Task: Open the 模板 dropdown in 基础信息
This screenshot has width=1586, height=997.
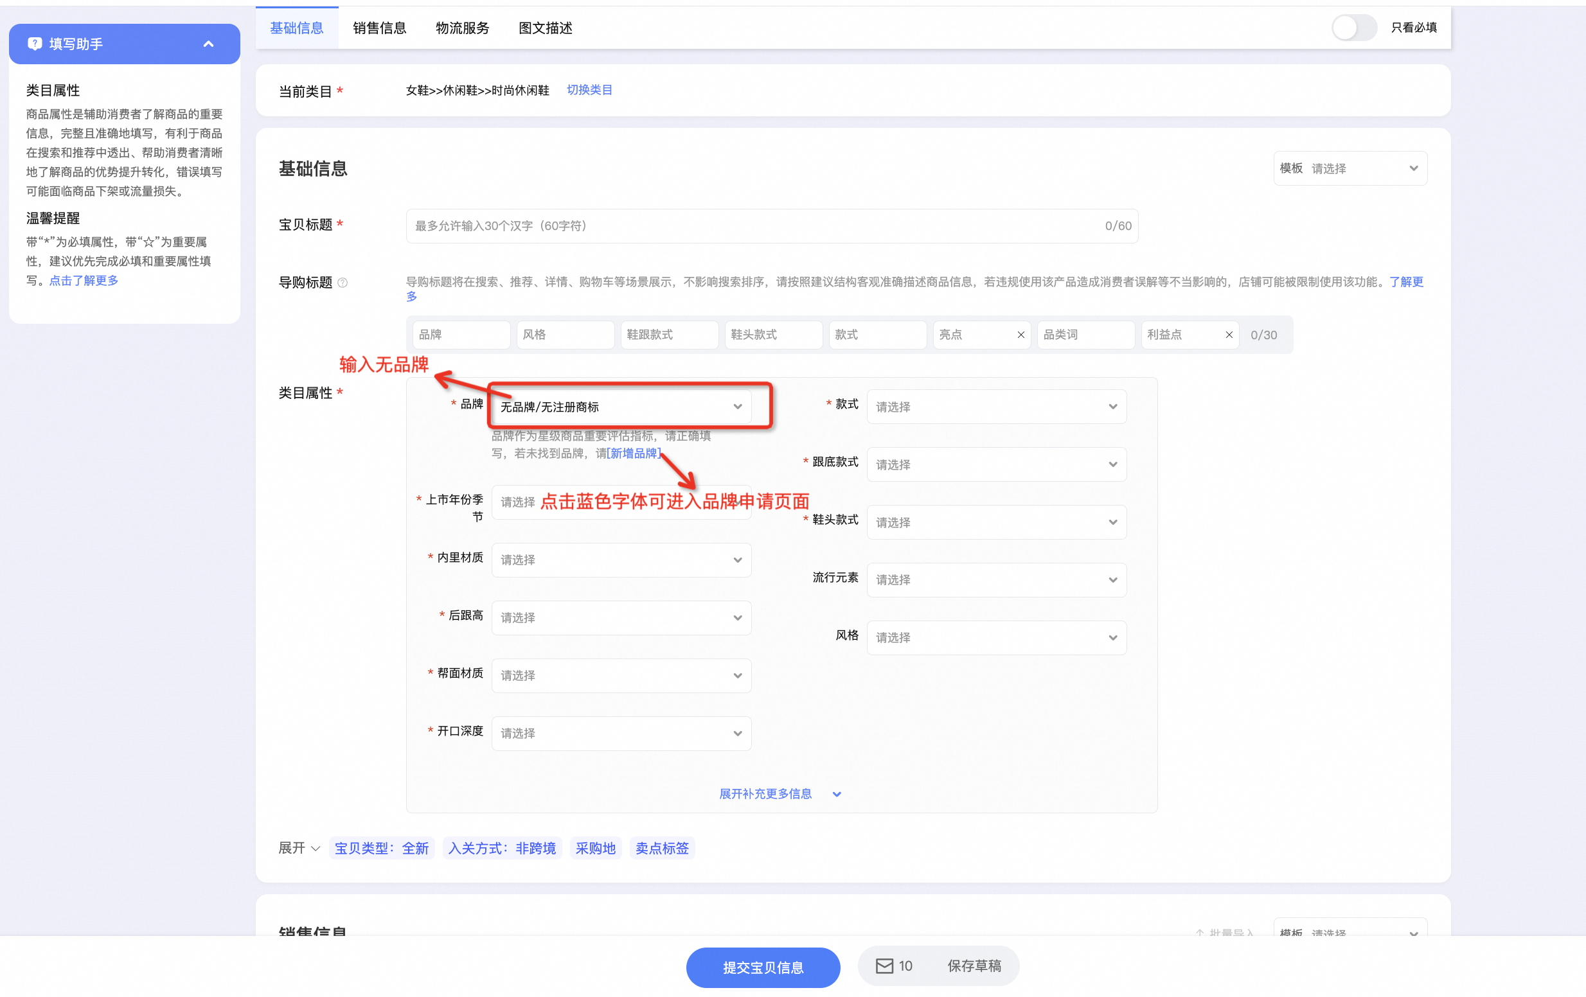Action: 1350,168
